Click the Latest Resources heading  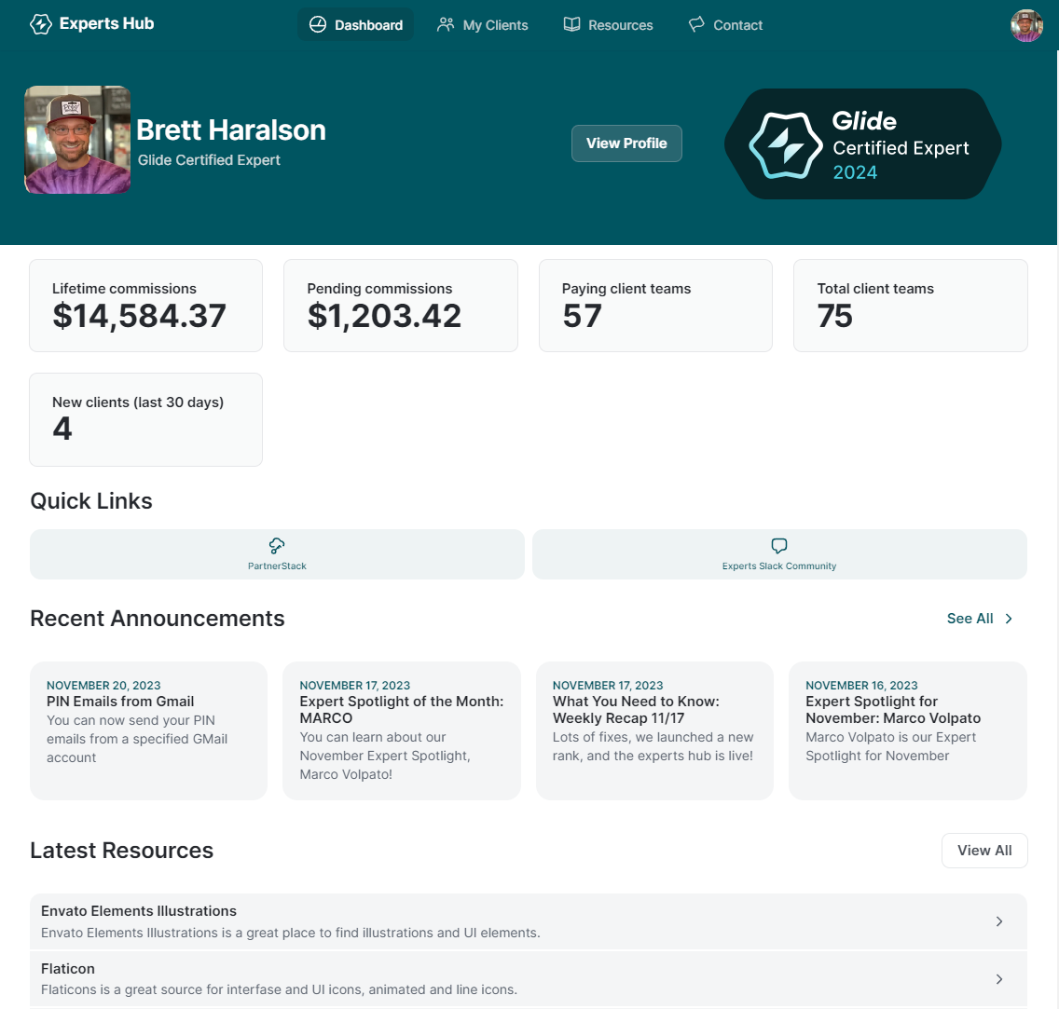pyautogui.click(x=121, y=851)
